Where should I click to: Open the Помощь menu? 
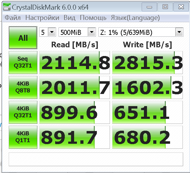pyautogui.click(x=93, y=18)
